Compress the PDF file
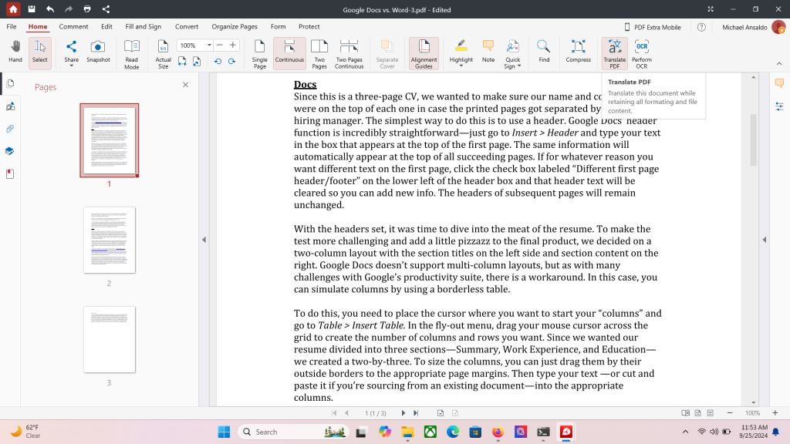The width and height of the screenshot is (790, 444). coord(578,52)
